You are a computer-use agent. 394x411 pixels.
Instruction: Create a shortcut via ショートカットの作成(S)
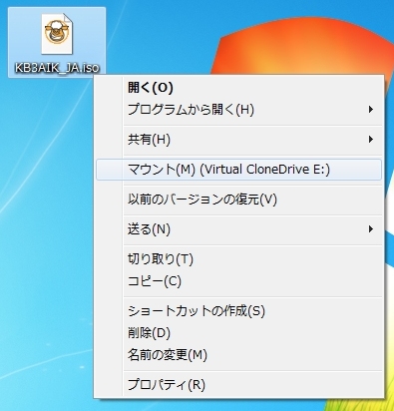238,311
